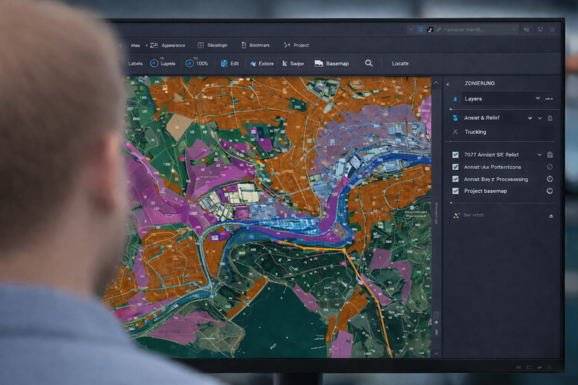
Task: Click the map scrollbar up arrow
Action: click(437, 83)
